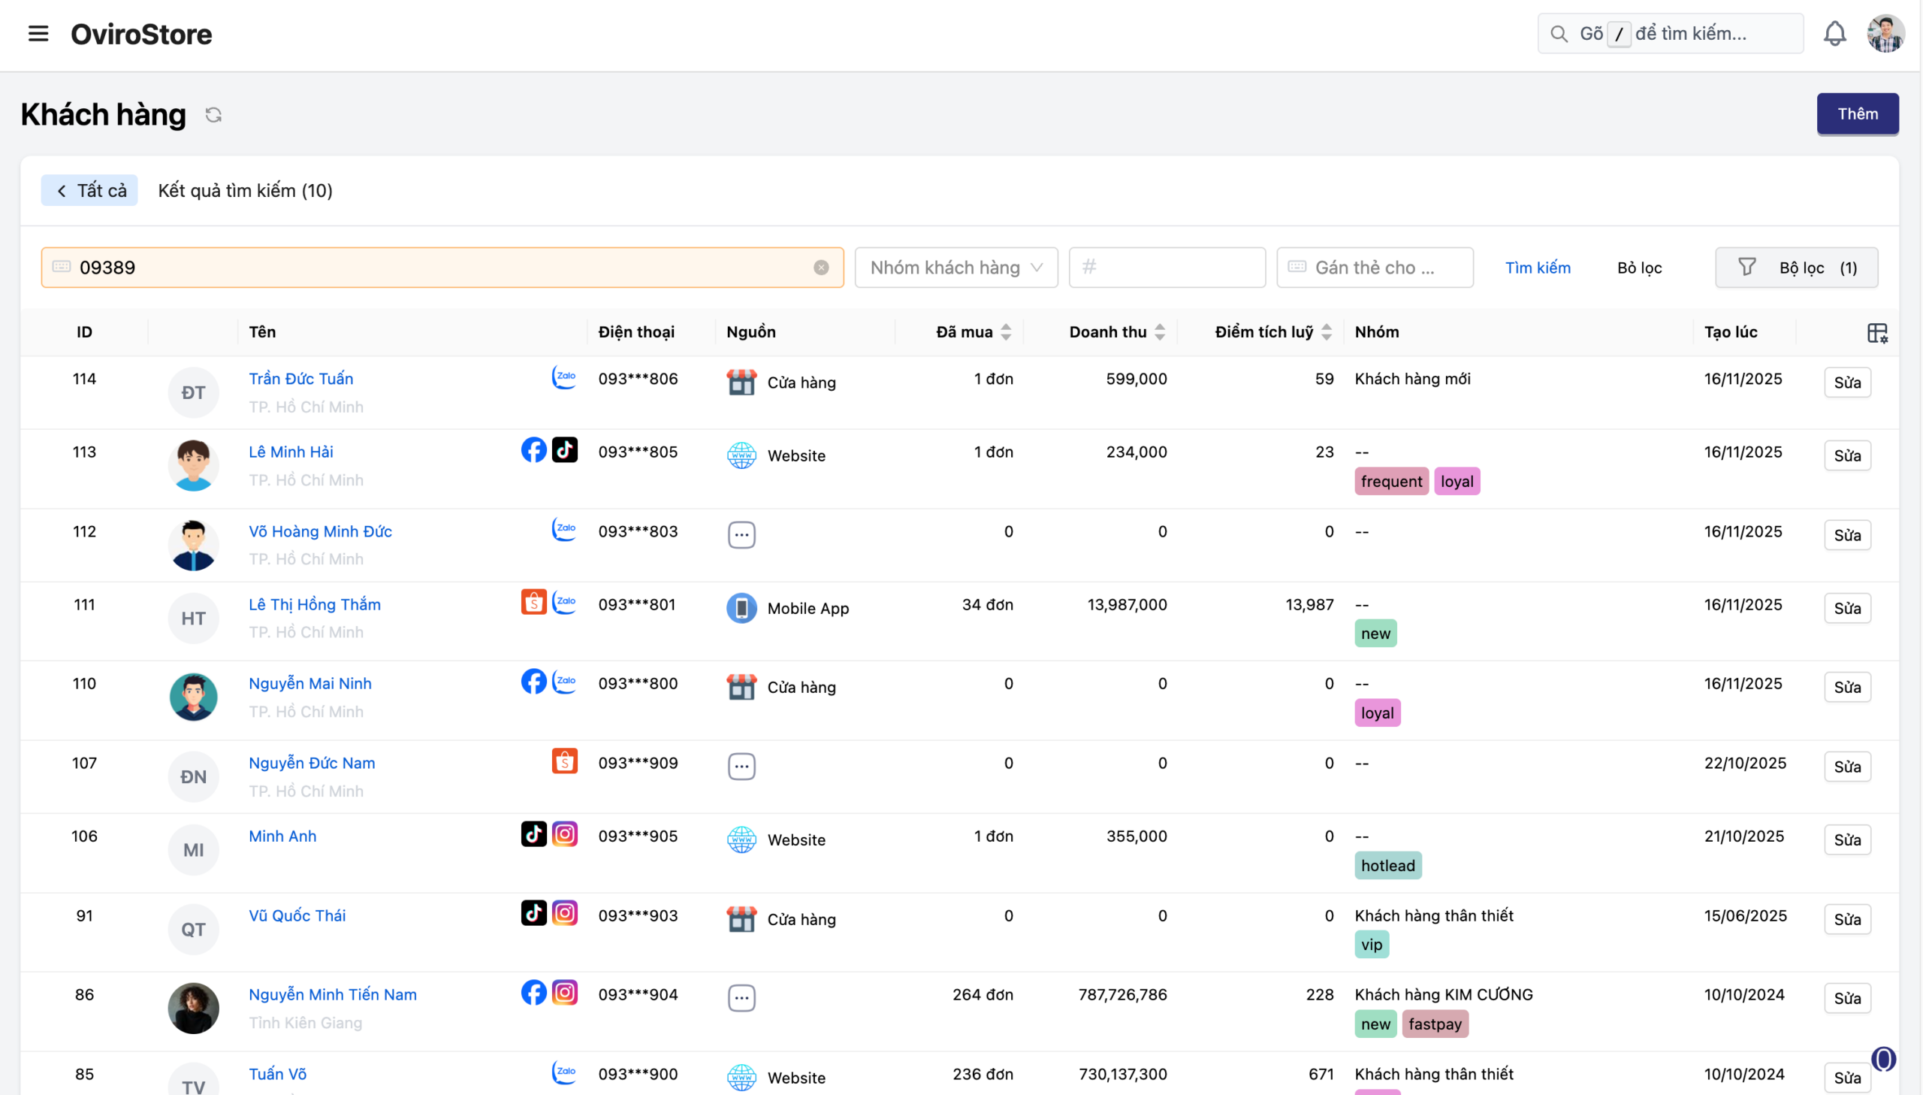The height and width of the screenshot is (1095, 1923).
Task: Open customer Võ Hoàng Minh Đức
Action: coord(320,531)
